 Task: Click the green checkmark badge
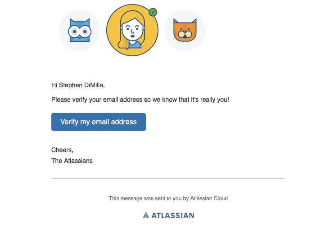pos(153,12)
